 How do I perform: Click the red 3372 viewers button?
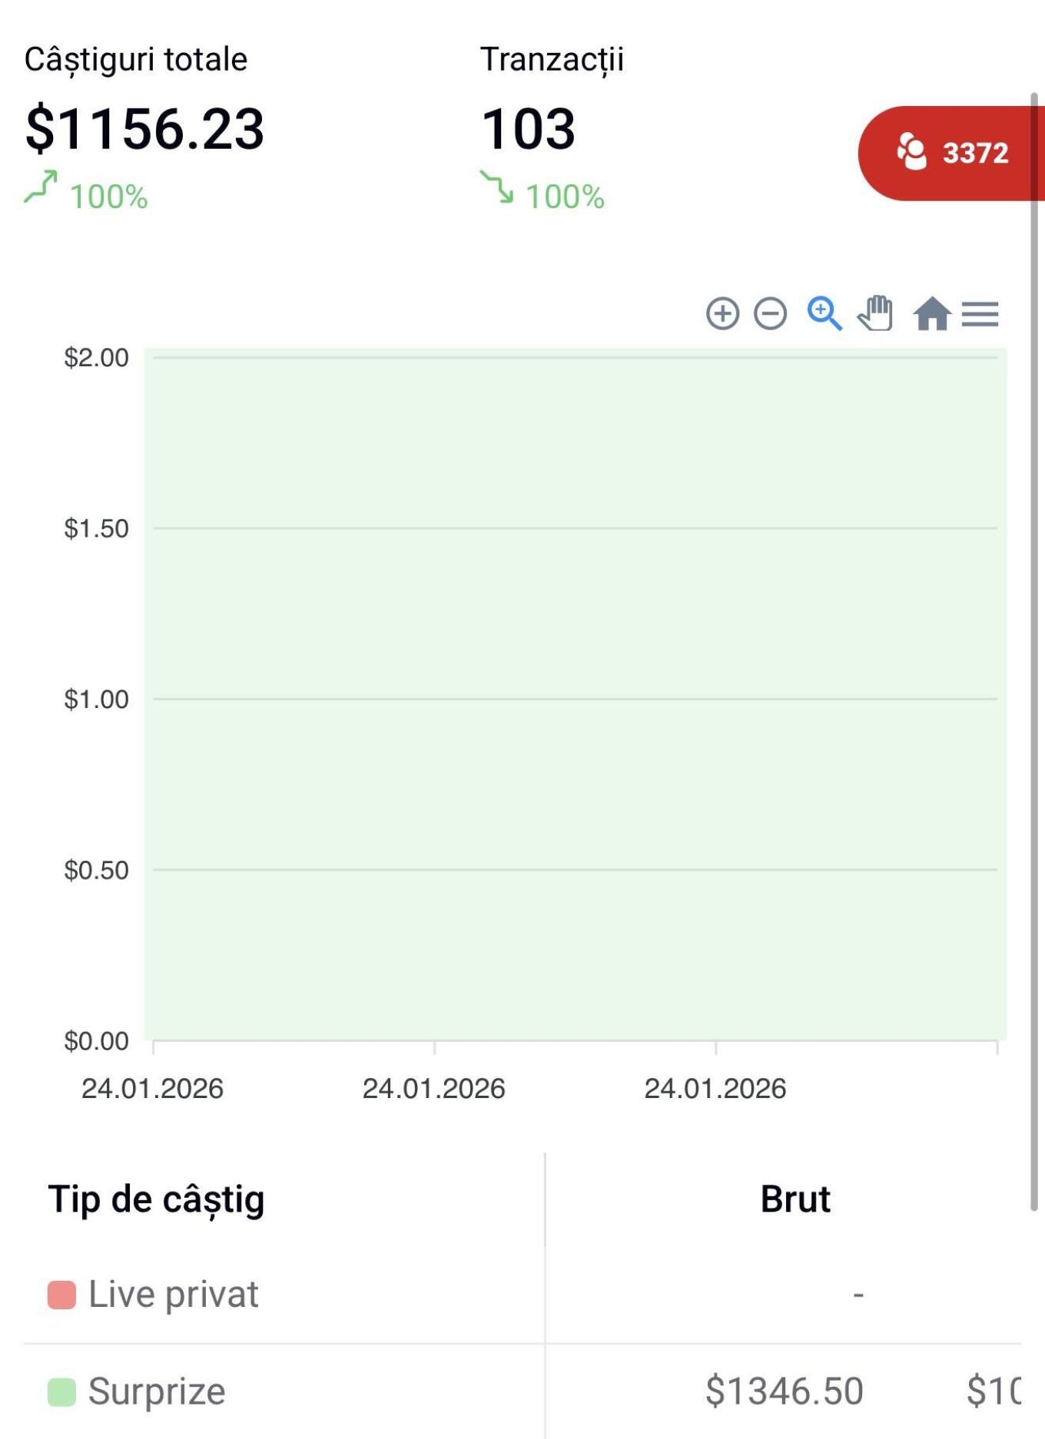(x=953, y=153)
